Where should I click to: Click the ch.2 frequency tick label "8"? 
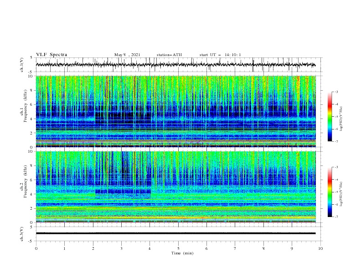pos(32,166)
